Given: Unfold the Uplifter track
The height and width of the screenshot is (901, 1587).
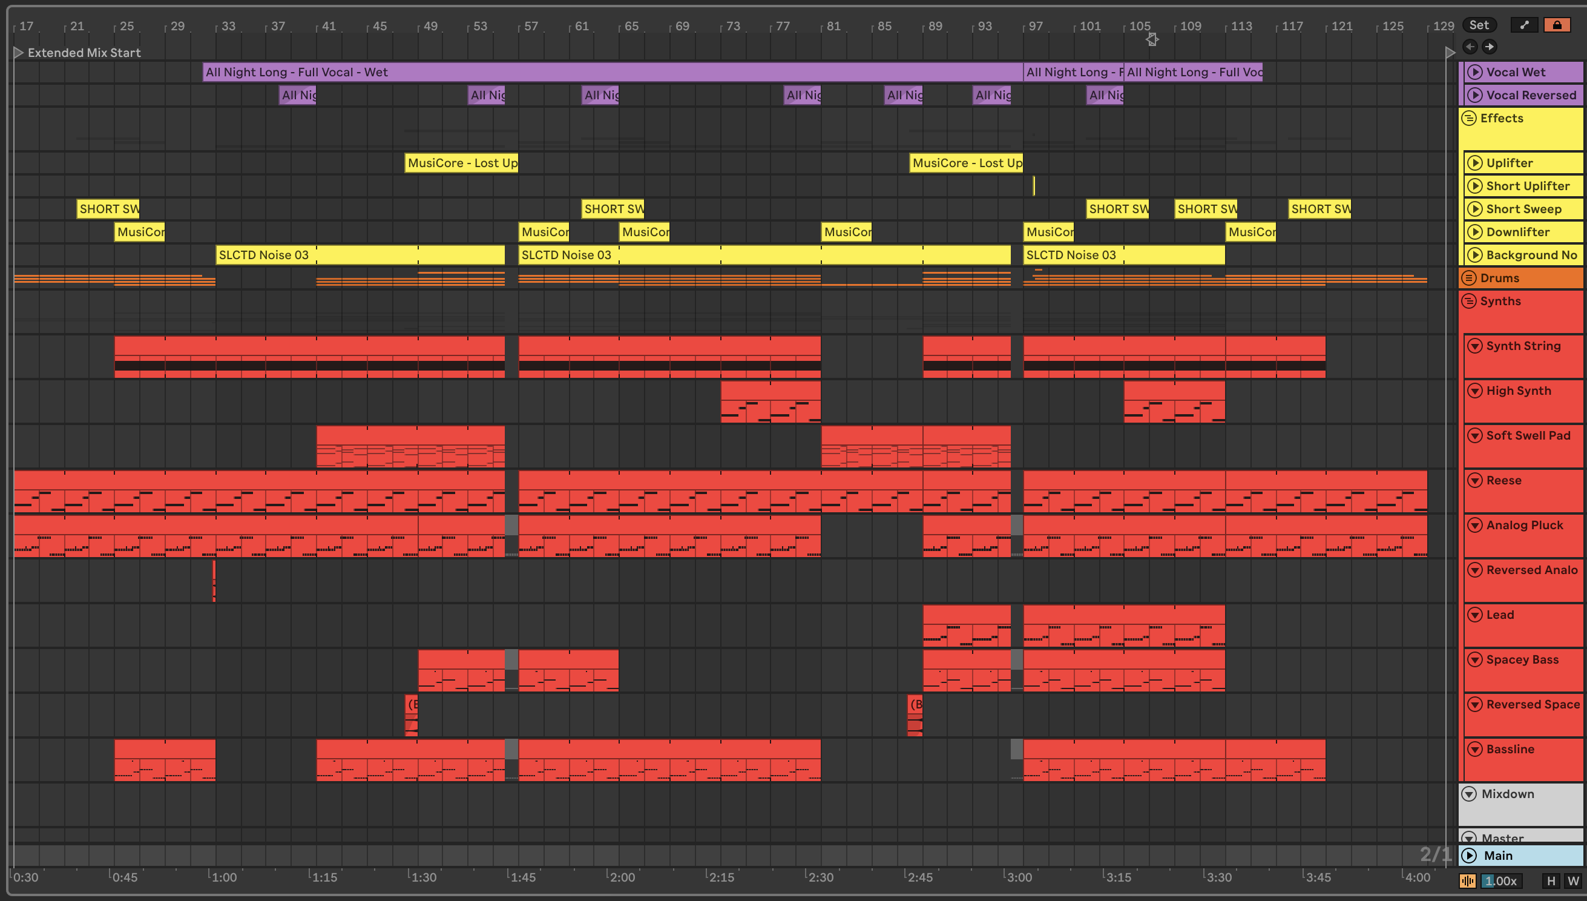Looking at the screenshot, I should coord(1475,163).
